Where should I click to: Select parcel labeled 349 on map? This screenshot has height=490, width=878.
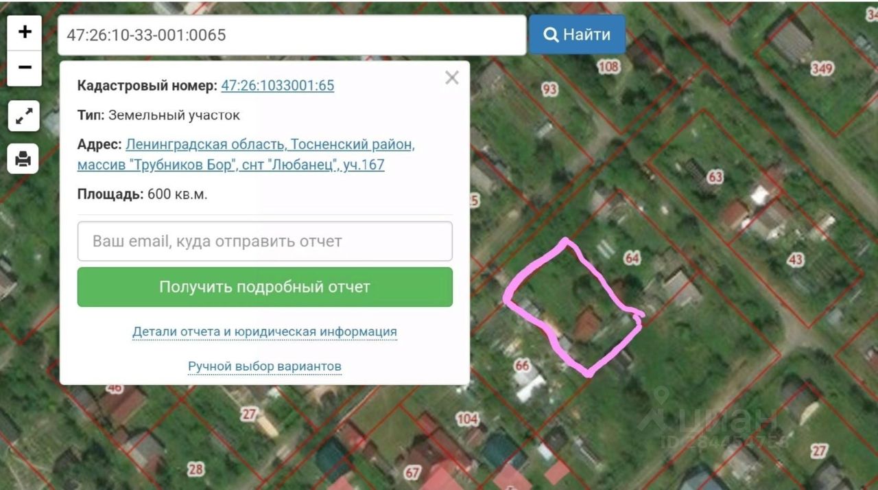point(822,69)
